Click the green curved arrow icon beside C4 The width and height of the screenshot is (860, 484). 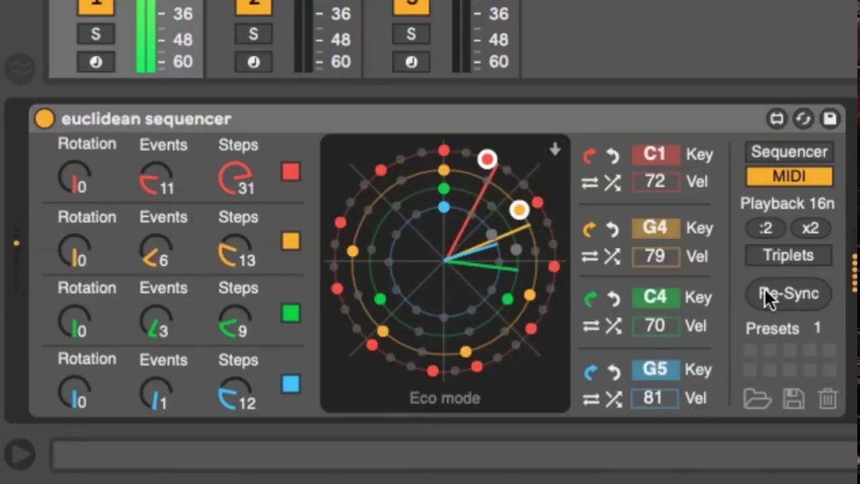590,298
